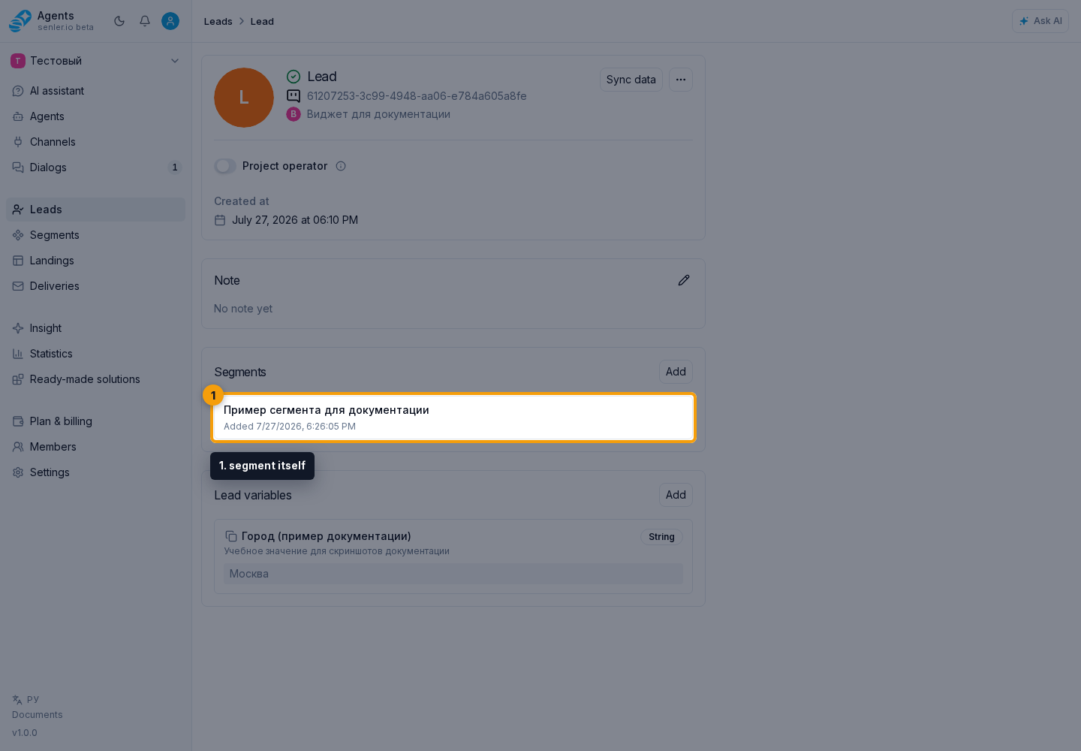Screen dimensions: 1081x751
Task: Open Dialogs in sidebar
Action: pos(95,167)
